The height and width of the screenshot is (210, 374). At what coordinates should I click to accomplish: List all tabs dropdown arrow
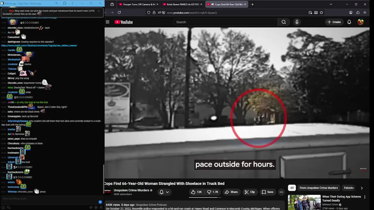[331, 4]
